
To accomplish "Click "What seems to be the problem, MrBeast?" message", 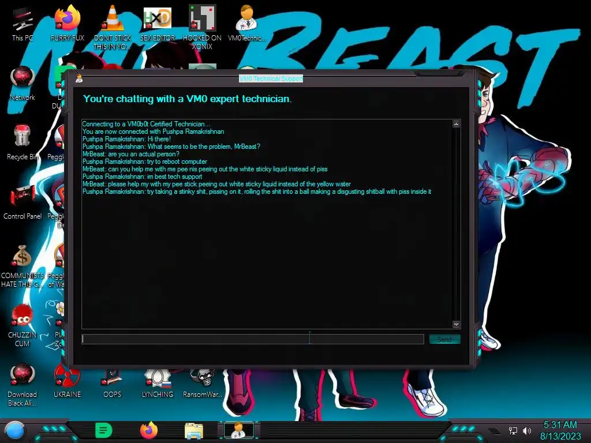I will (204, 147).
